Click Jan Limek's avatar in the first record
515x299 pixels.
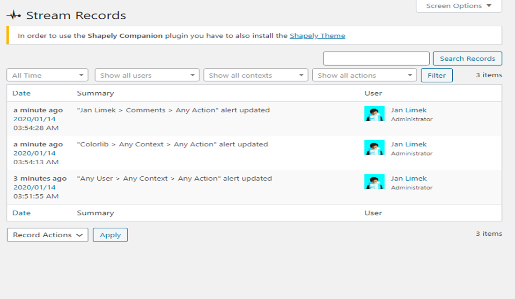374,113
